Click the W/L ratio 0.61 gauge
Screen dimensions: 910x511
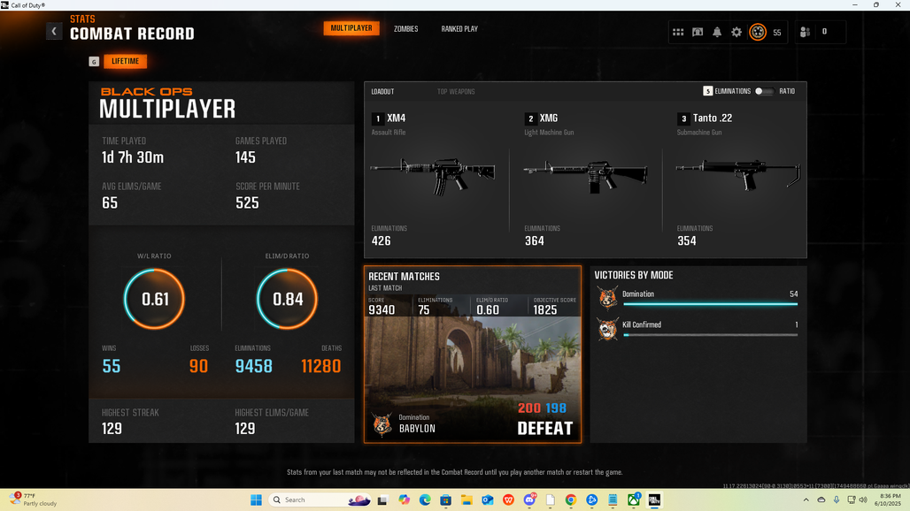[x=154, y=299]
